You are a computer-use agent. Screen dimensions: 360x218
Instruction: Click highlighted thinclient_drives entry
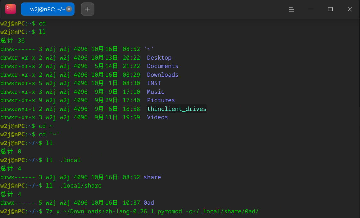(x=176, y=109)
